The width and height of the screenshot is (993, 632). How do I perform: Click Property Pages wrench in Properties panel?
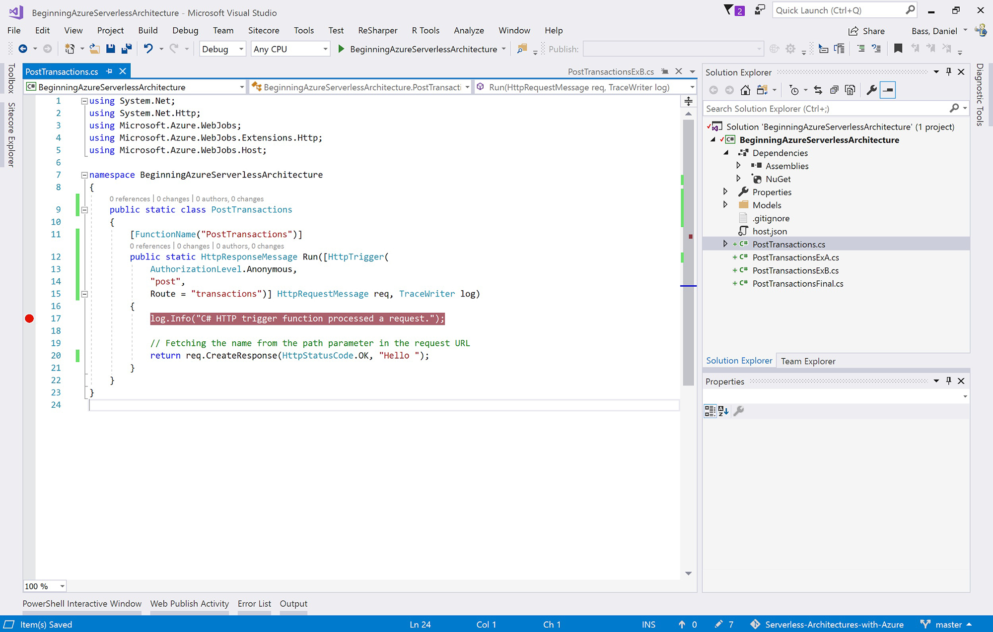point(739,411)
